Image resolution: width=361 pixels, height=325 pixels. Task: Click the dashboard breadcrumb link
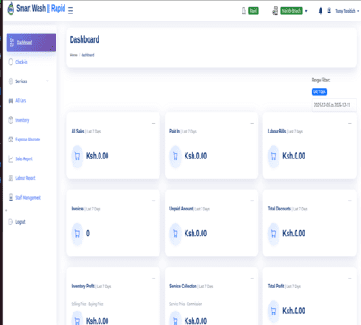pyautogui.click(x=88, y=55)
